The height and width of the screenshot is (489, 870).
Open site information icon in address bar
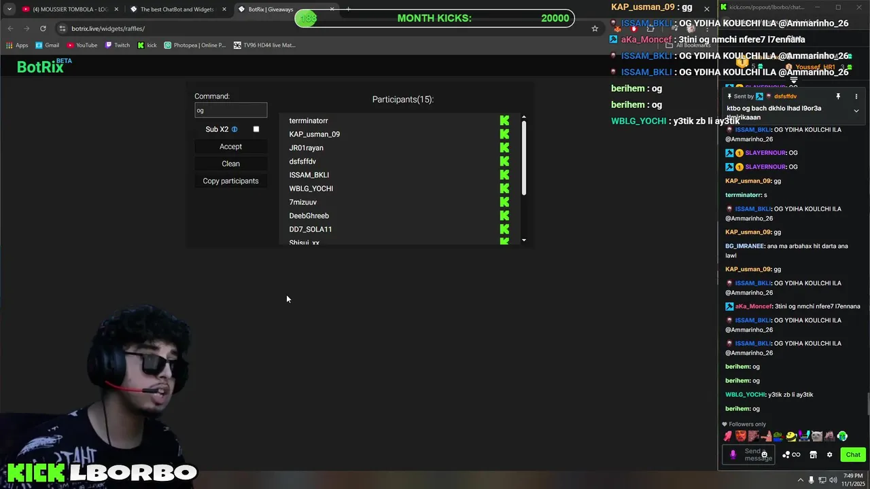pyautogui.click(x=62, y=29)
